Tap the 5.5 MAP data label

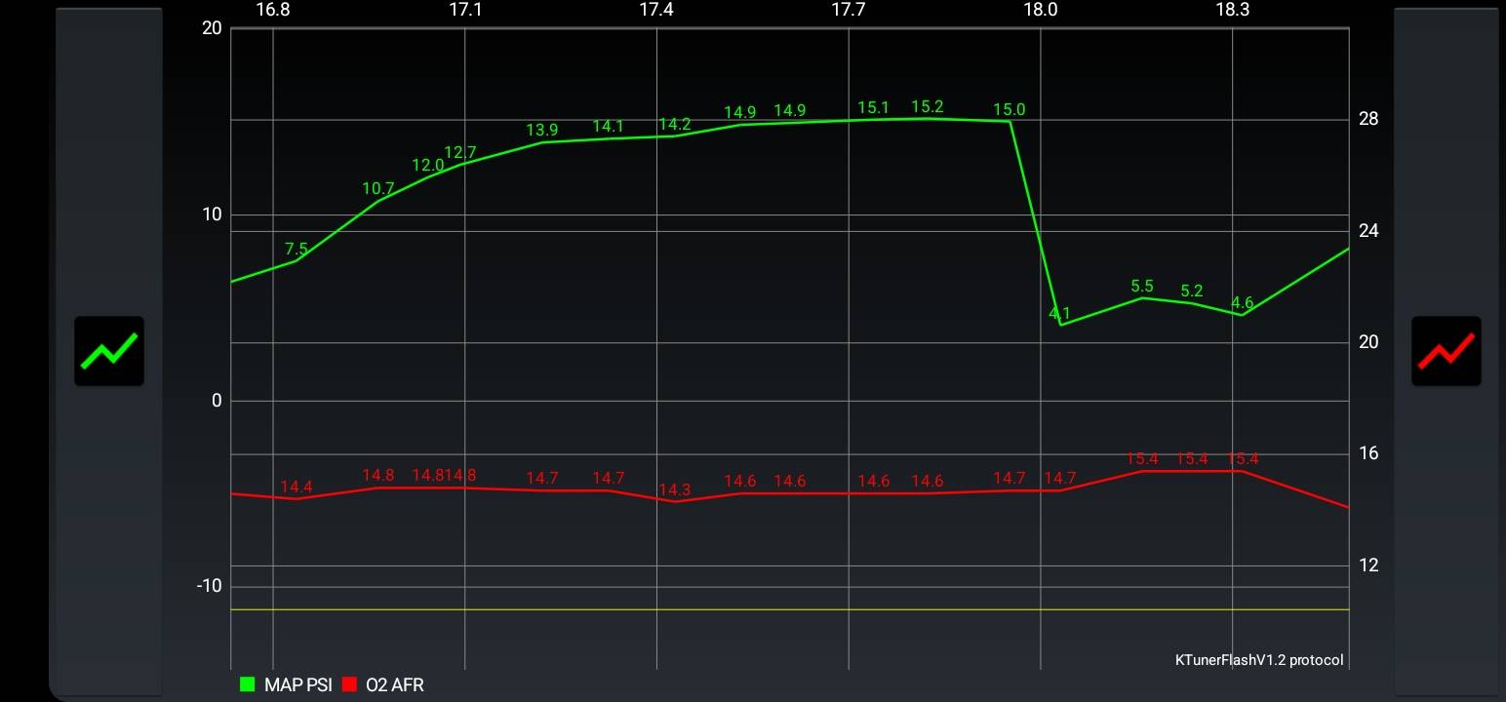(x=1142, y=286)
